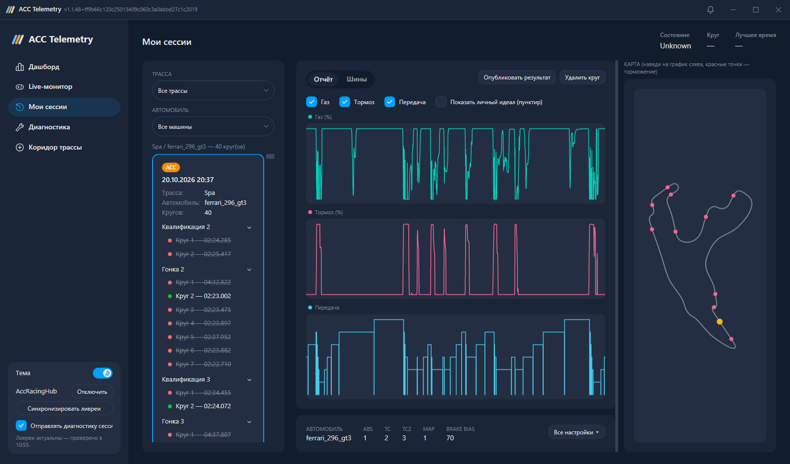Click inside the Тормоз brake graph
Image resolution: width=790 pixels, height=464 pixels.
click(x=456, y=258)
